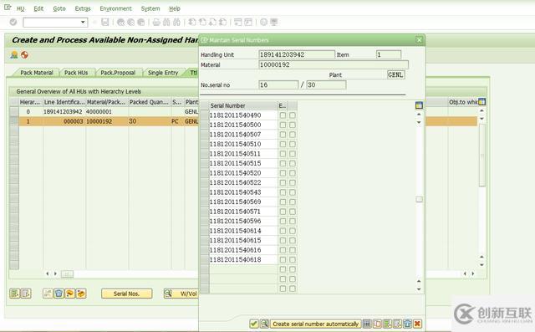
Task: Open the Extras menu
Action: pyautogui.click(x=83, y=8)
